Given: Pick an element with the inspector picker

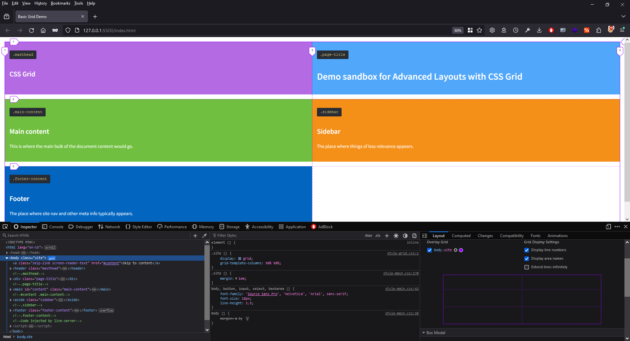Looking at the screenshot, I should [5, 227].
